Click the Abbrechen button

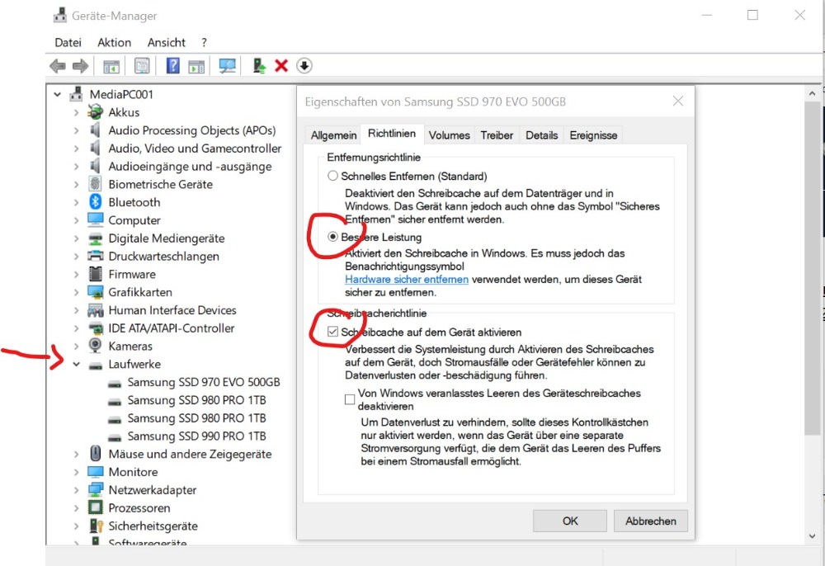pos(650,521)
